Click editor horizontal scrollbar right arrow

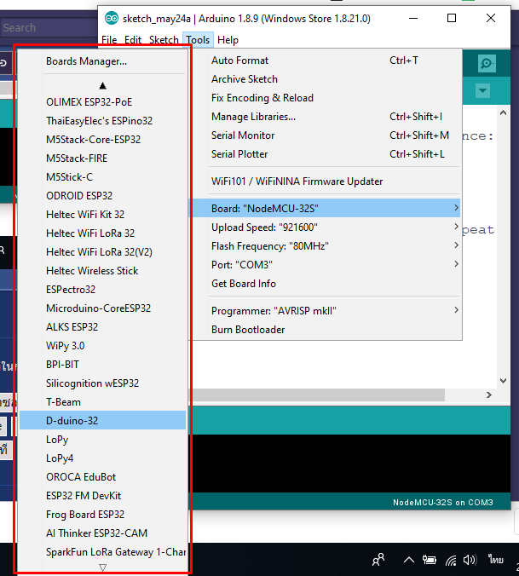coord(489,395)
